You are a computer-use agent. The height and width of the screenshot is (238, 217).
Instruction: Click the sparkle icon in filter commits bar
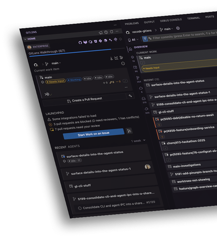(150, 38)
